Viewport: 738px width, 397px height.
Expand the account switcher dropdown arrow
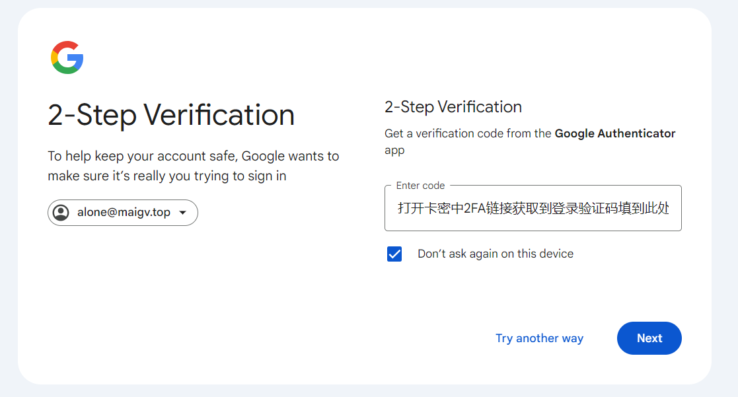pyautogui.click(x=183, y=213)
